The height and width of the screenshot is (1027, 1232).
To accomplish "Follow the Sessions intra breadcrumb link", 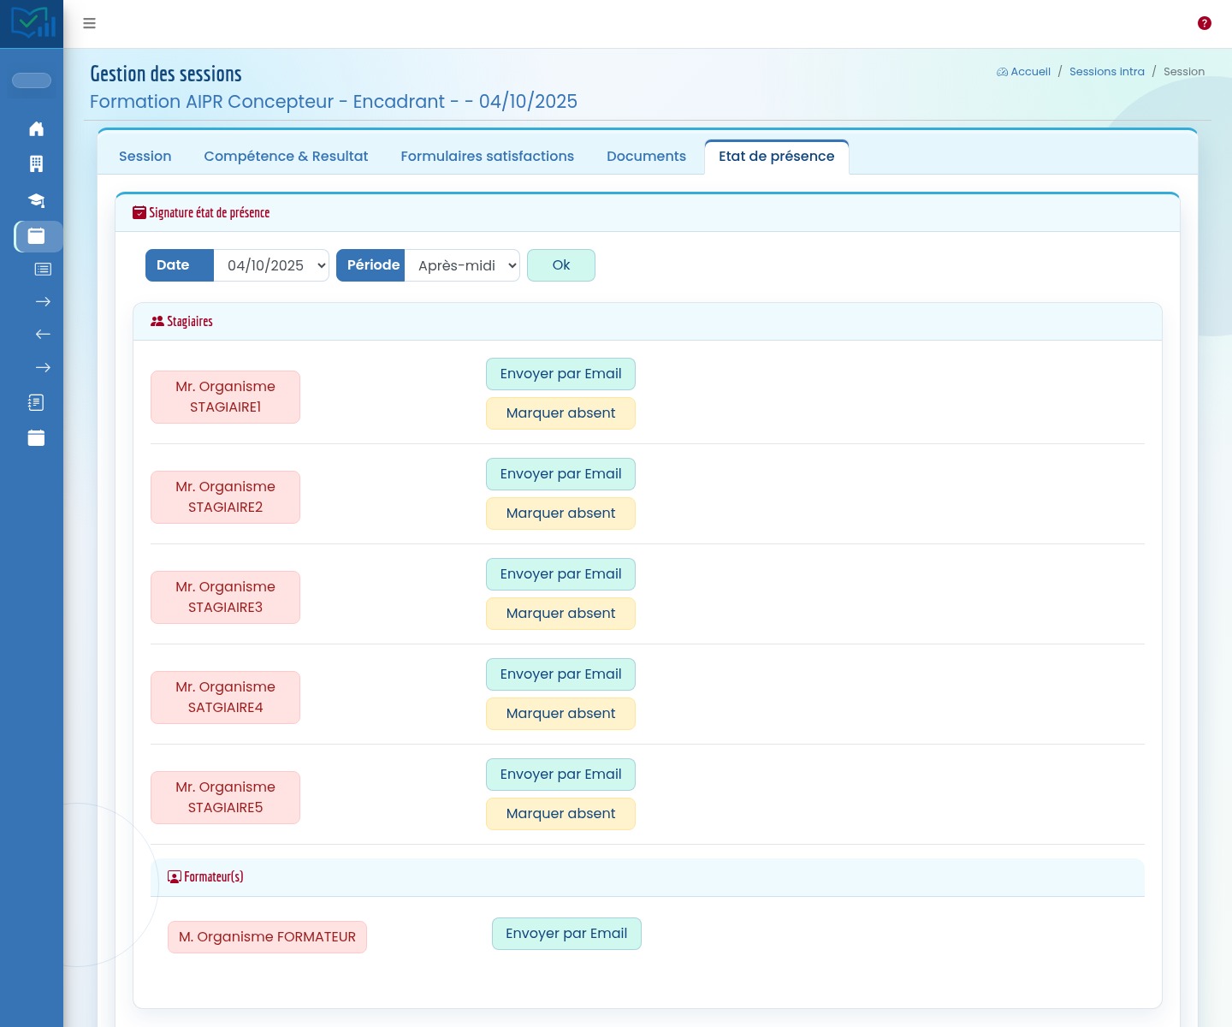I will click(x=1107, y=72).
